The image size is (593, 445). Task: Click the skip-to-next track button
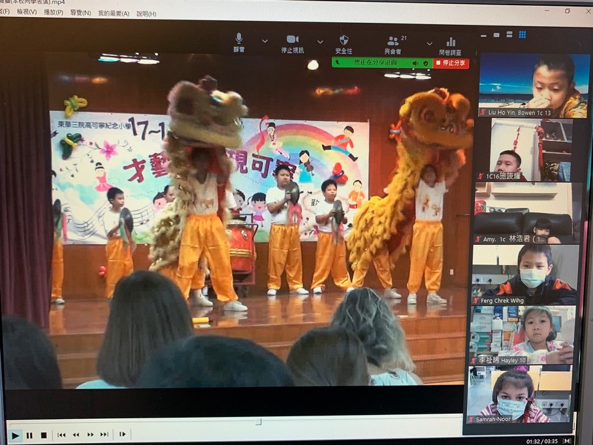click(104, 435)
